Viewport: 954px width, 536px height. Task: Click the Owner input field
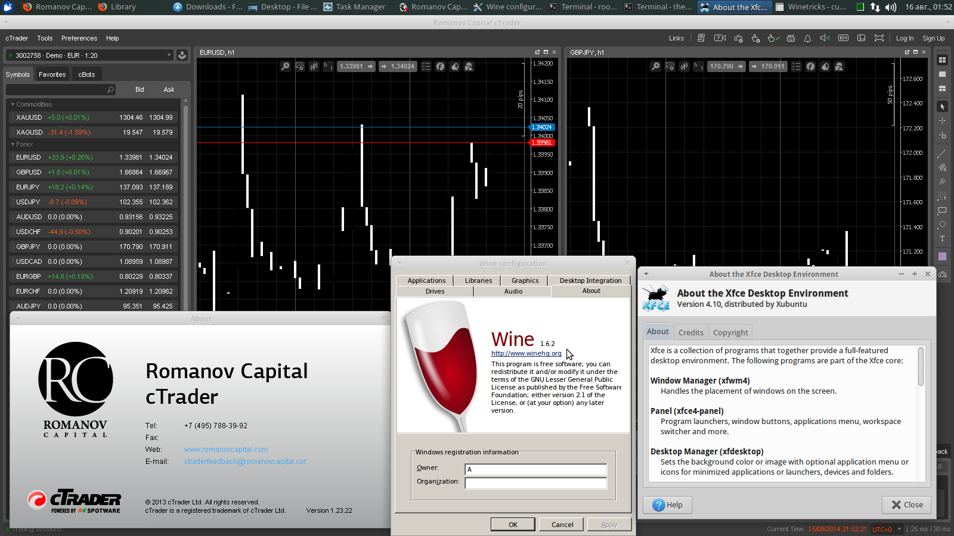click(536, 469)
